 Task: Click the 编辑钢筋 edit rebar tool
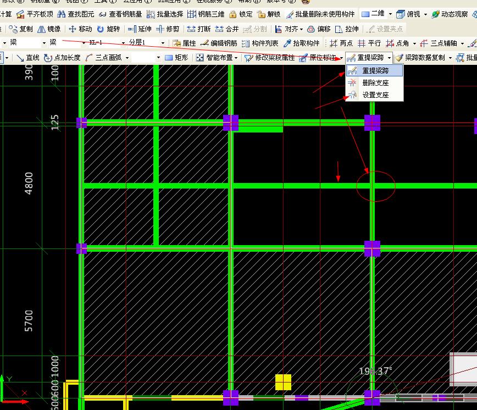click(x=219, y=43)
